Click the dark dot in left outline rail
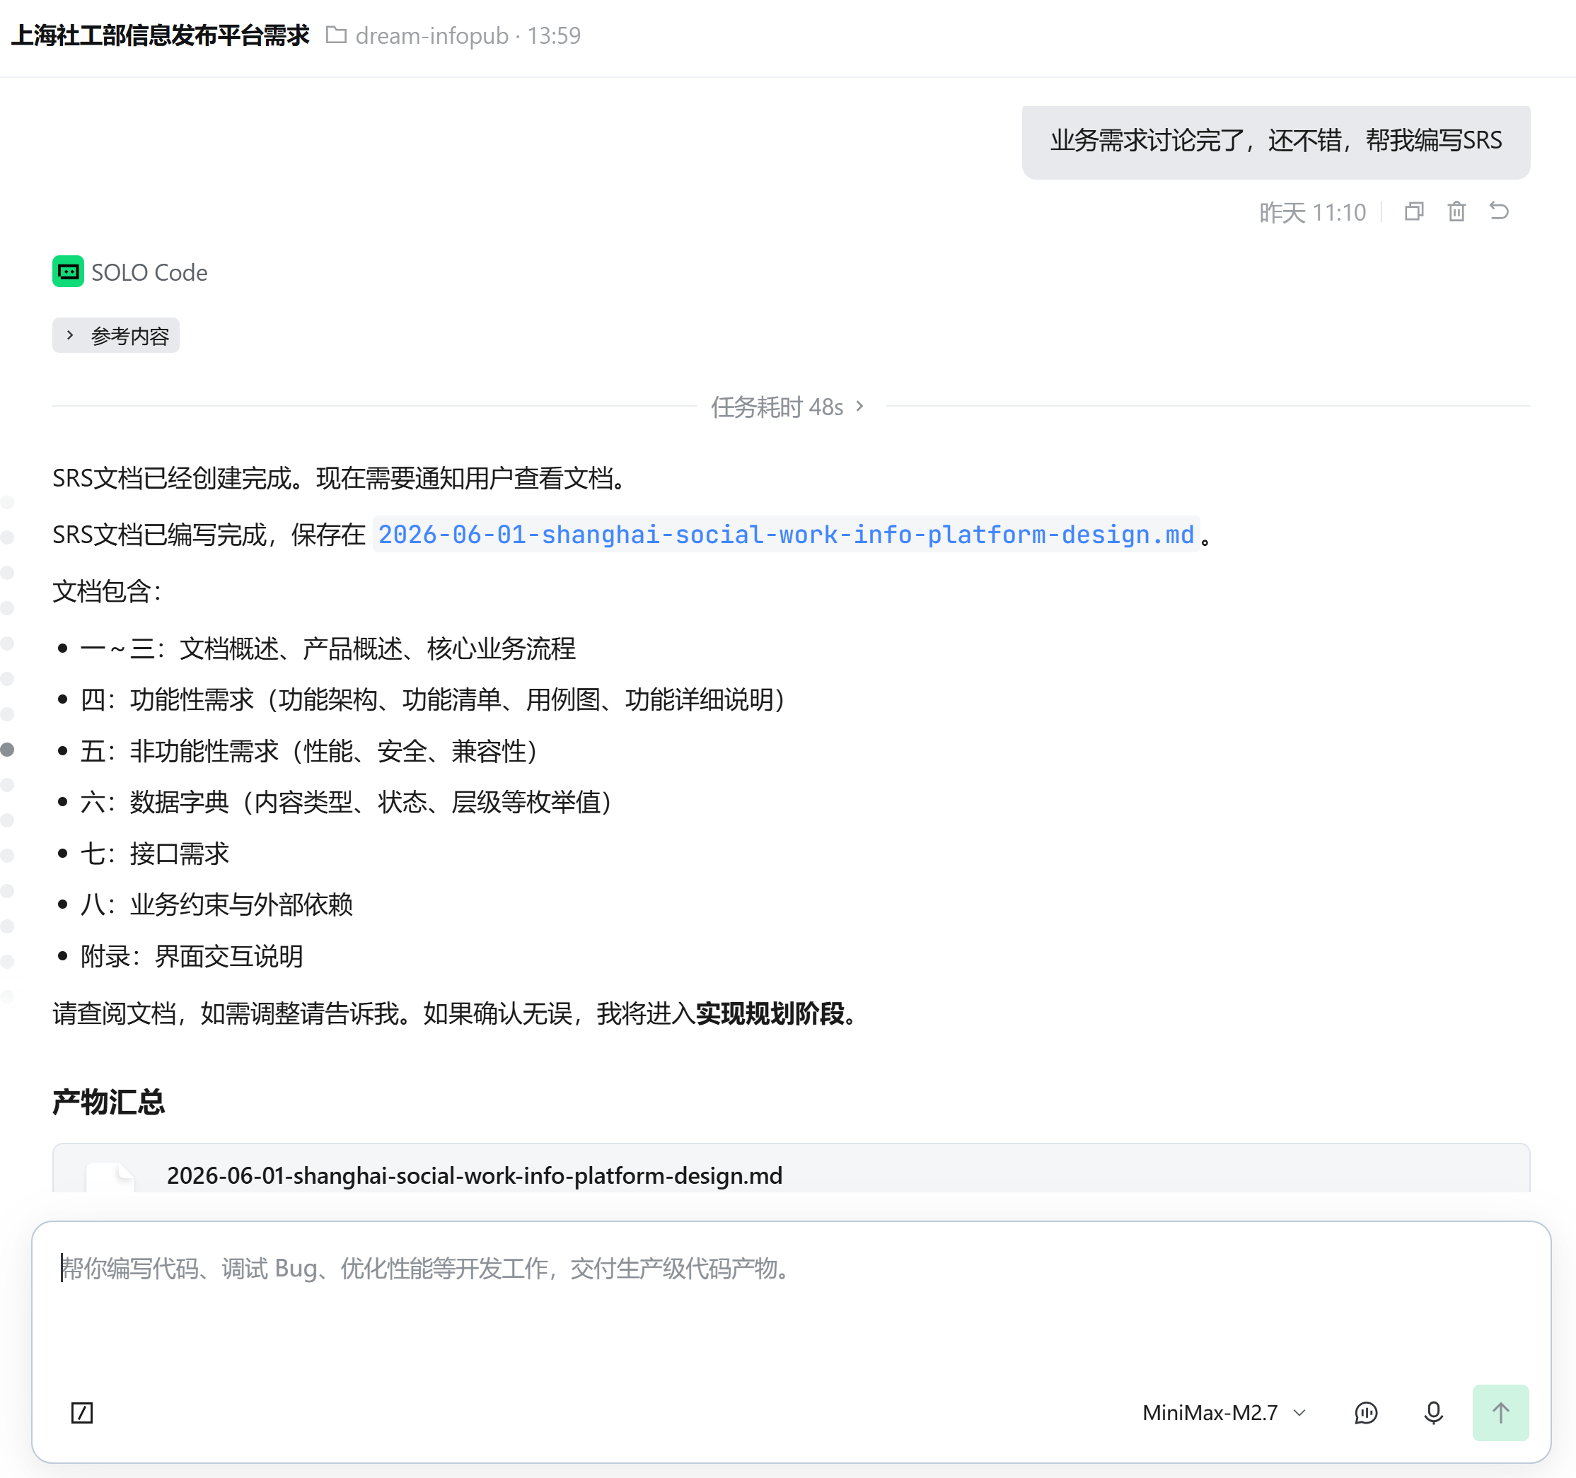The width and height of the screenshot is (1576, 1478). click(x=8, y=750)
